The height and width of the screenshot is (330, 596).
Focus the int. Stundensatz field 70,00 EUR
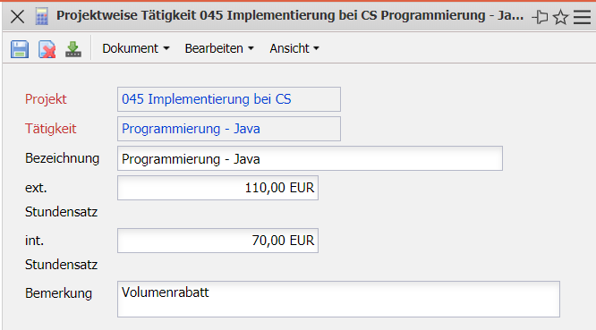(x=217, y=241)
